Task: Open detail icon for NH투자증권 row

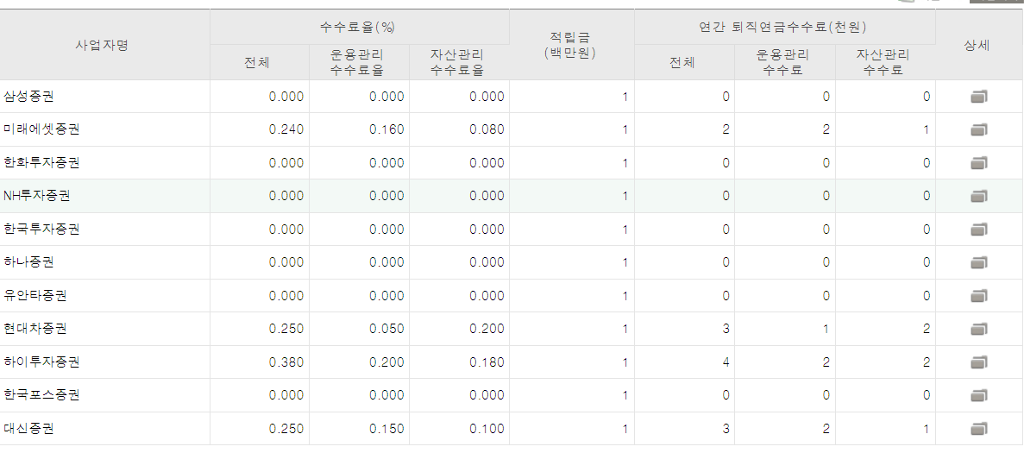Action: click(978, 197)
